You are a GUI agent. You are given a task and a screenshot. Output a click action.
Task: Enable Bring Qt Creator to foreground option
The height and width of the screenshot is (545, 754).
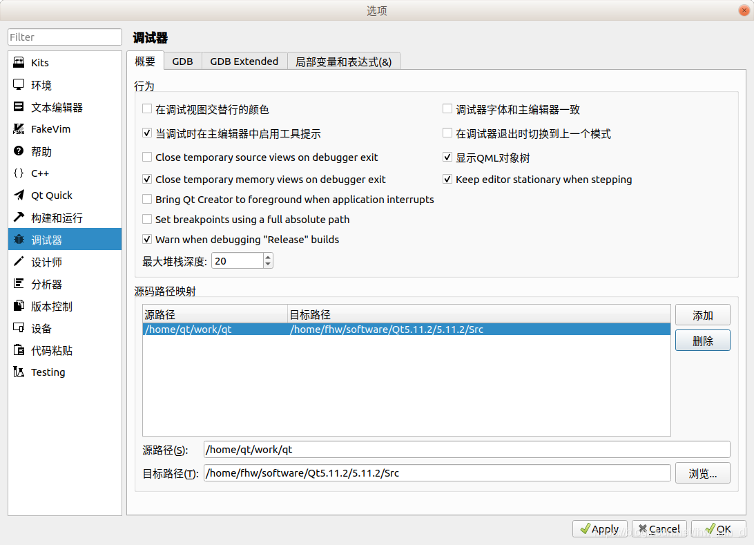[147, 199]
